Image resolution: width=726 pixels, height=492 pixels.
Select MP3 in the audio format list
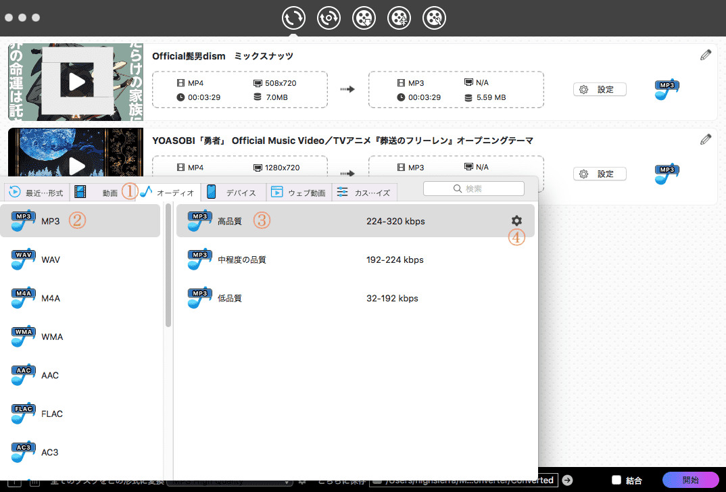pos(80,221)
